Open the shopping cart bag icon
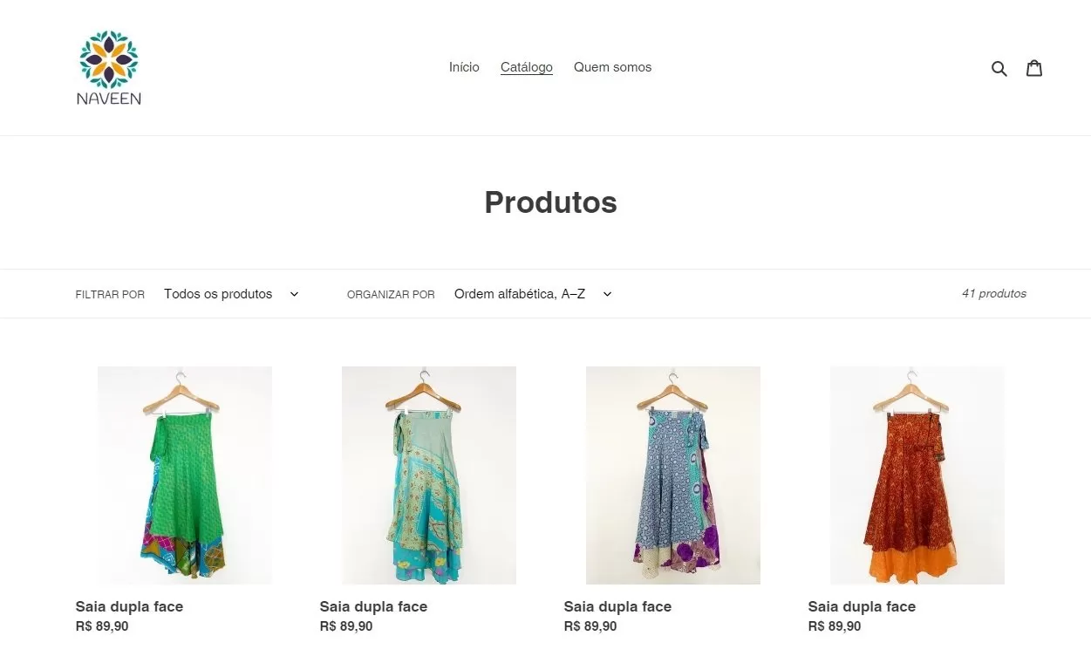Viewport: 1091px width, 670px height. coord(1034,68)
